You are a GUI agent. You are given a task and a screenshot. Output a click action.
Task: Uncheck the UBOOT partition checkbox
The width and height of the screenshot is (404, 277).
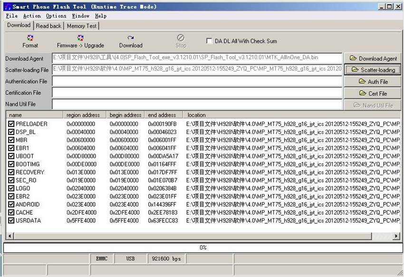click(11, 156)
